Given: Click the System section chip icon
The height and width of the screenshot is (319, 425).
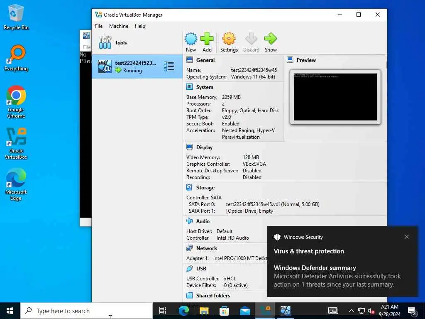Looking at the screenshot, I should coord(189,87).
